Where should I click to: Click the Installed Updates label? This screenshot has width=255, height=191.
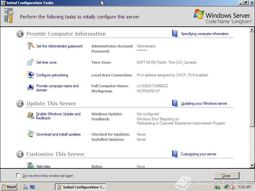(108, 139)
